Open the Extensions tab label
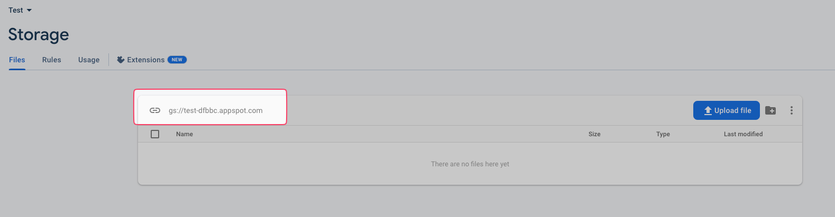The image size is (835, 217). 145,60
